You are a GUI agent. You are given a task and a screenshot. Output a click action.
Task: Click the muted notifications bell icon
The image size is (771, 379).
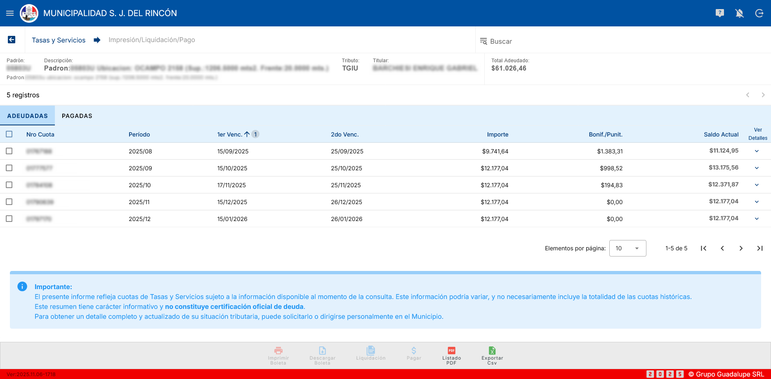(x=739, y=13)
